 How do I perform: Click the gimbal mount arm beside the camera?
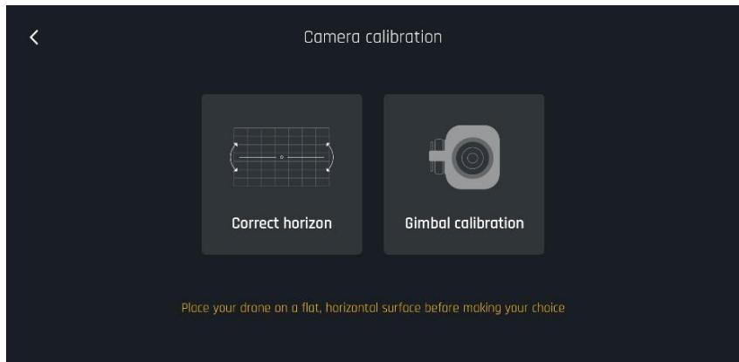click(437, 157)
